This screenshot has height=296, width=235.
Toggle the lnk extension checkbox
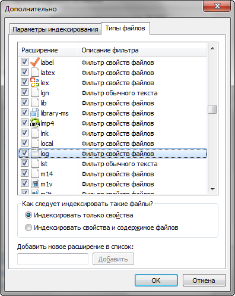click(x=24, y=132)
